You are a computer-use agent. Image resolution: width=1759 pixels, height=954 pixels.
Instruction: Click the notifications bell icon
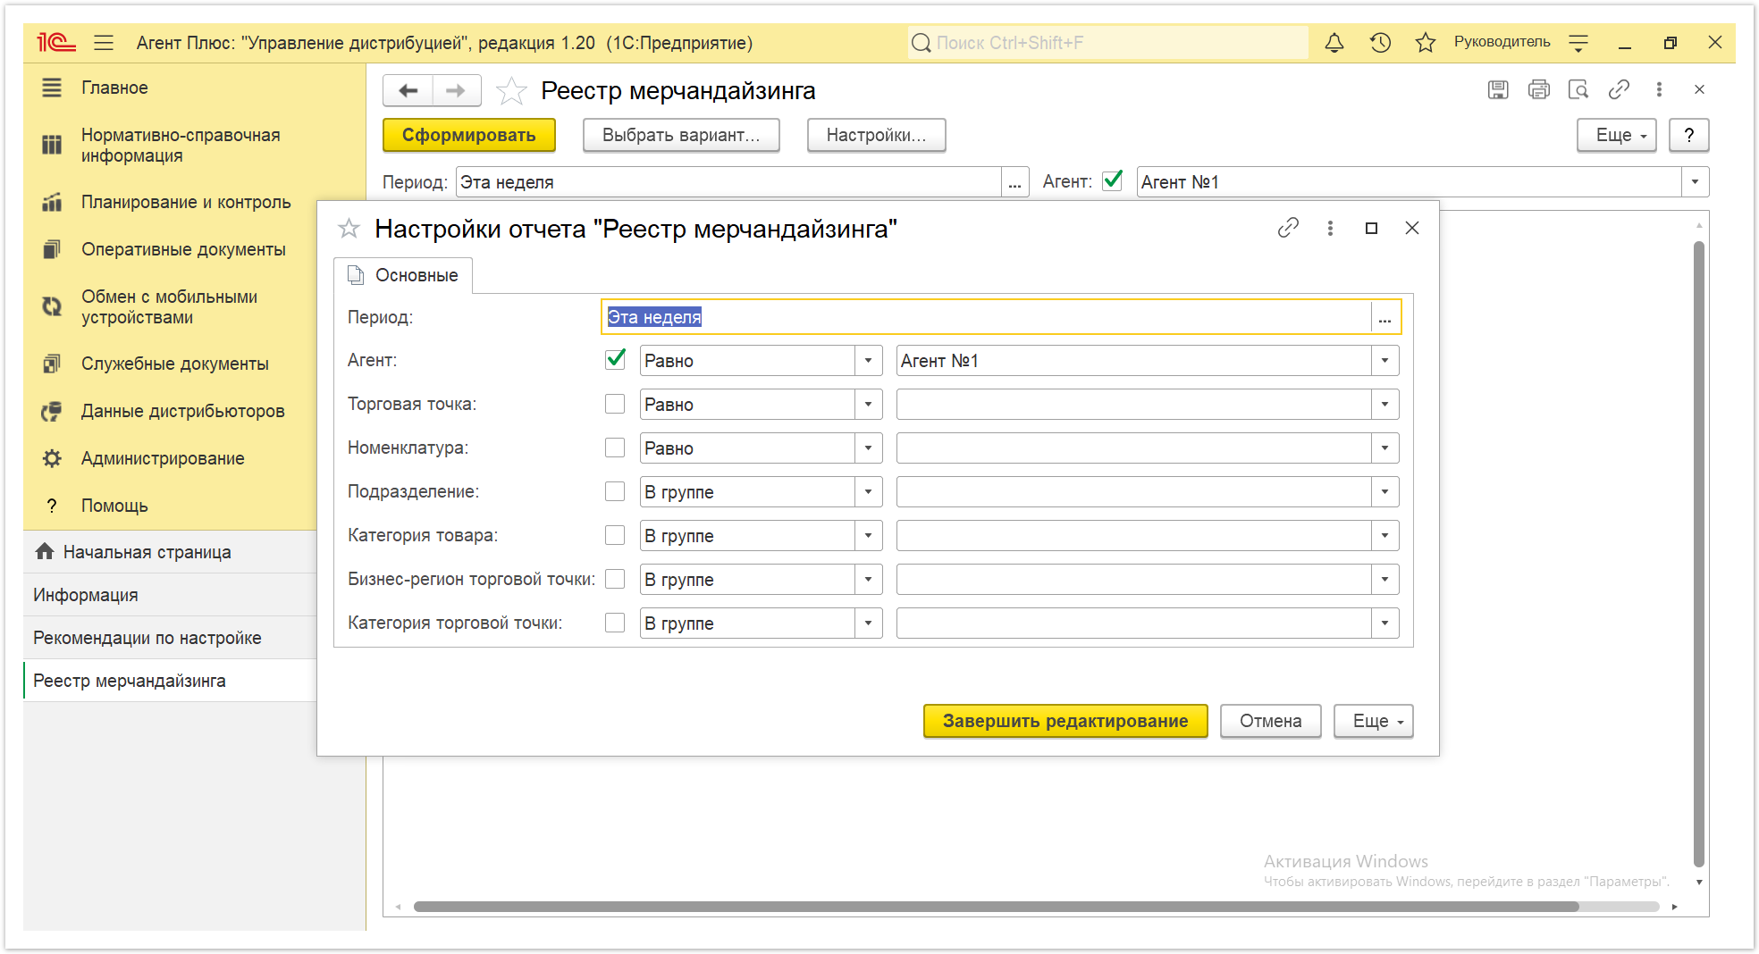click(x=1334, y=42)
